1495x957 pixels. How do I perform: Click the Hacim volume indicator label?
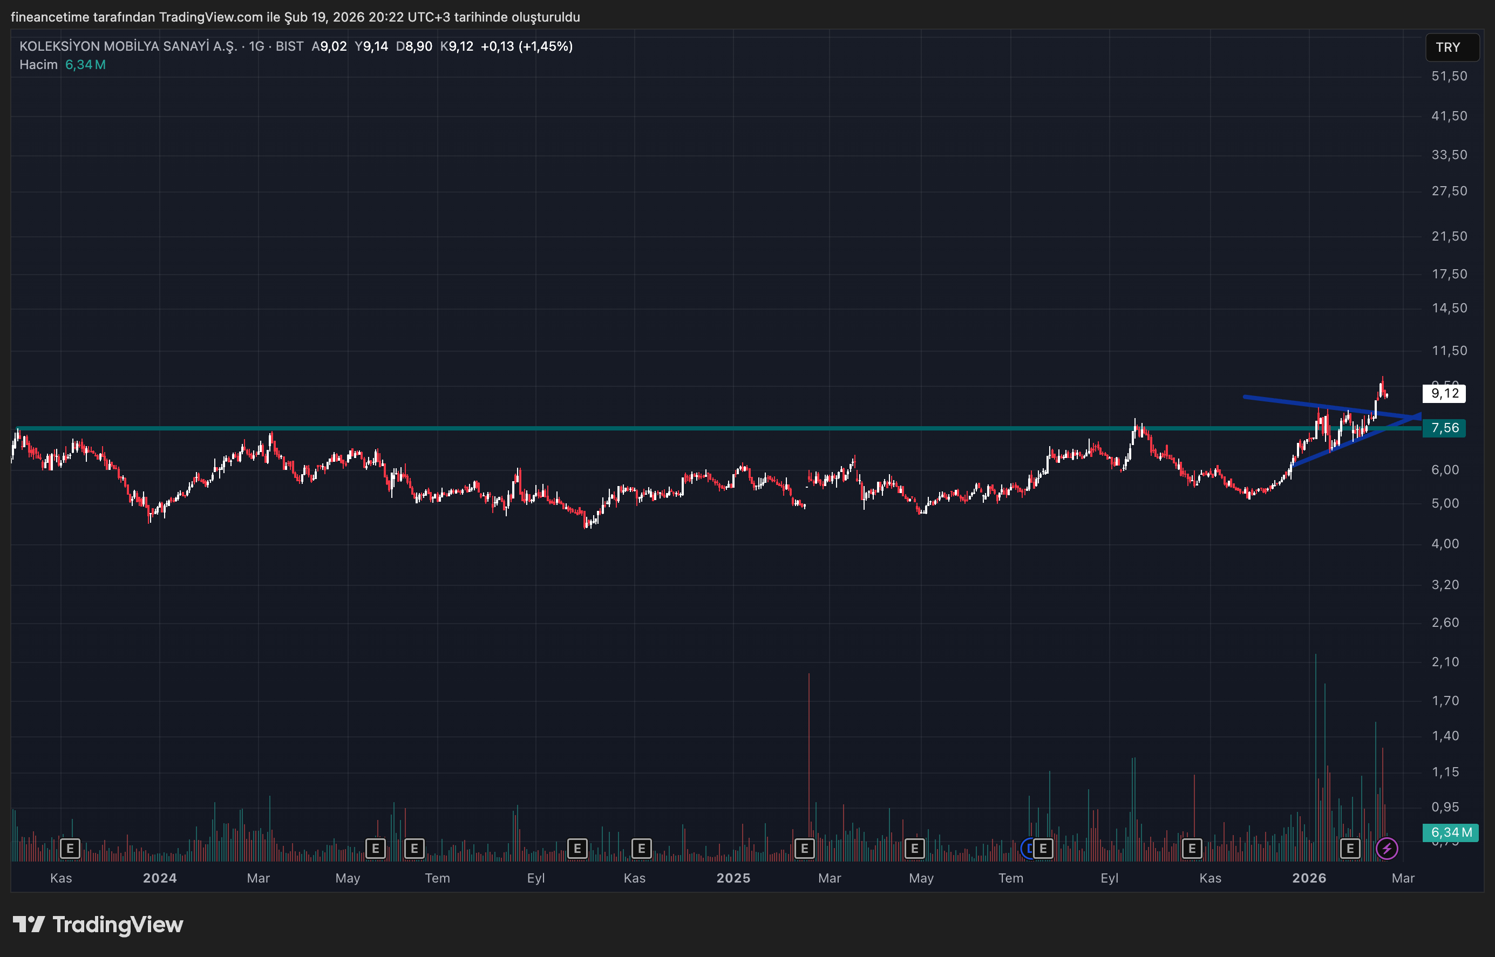coord(38,65)
